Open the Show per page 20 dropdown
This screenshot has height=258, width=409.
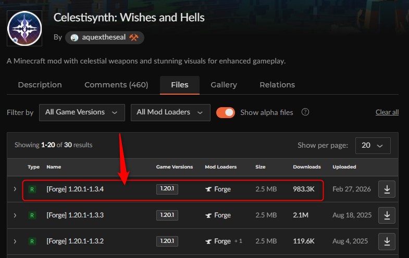tap(373, 145)
